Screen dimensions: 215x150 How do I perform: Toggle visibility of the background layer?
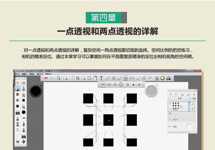coord(170,127)
